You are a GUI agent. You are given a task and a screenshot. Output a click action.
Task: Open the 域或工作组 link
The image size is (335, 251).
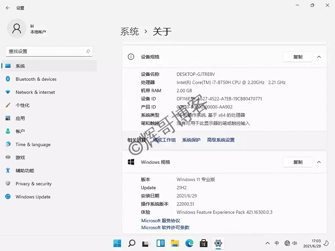pos(164,140)
